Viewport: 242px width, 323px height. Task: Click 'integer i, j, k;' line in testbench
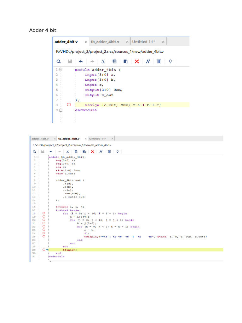click(70, 207)
